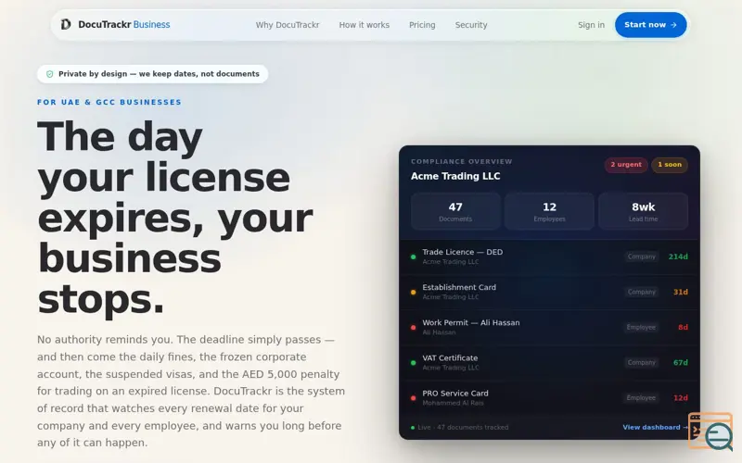Open the View dashboard link

click(x=655, y=427)
